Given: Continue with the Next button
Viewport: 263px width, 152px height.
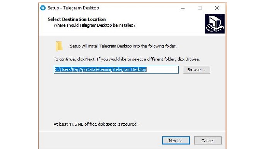Looking at the screenshot, I should coord(176,140).
